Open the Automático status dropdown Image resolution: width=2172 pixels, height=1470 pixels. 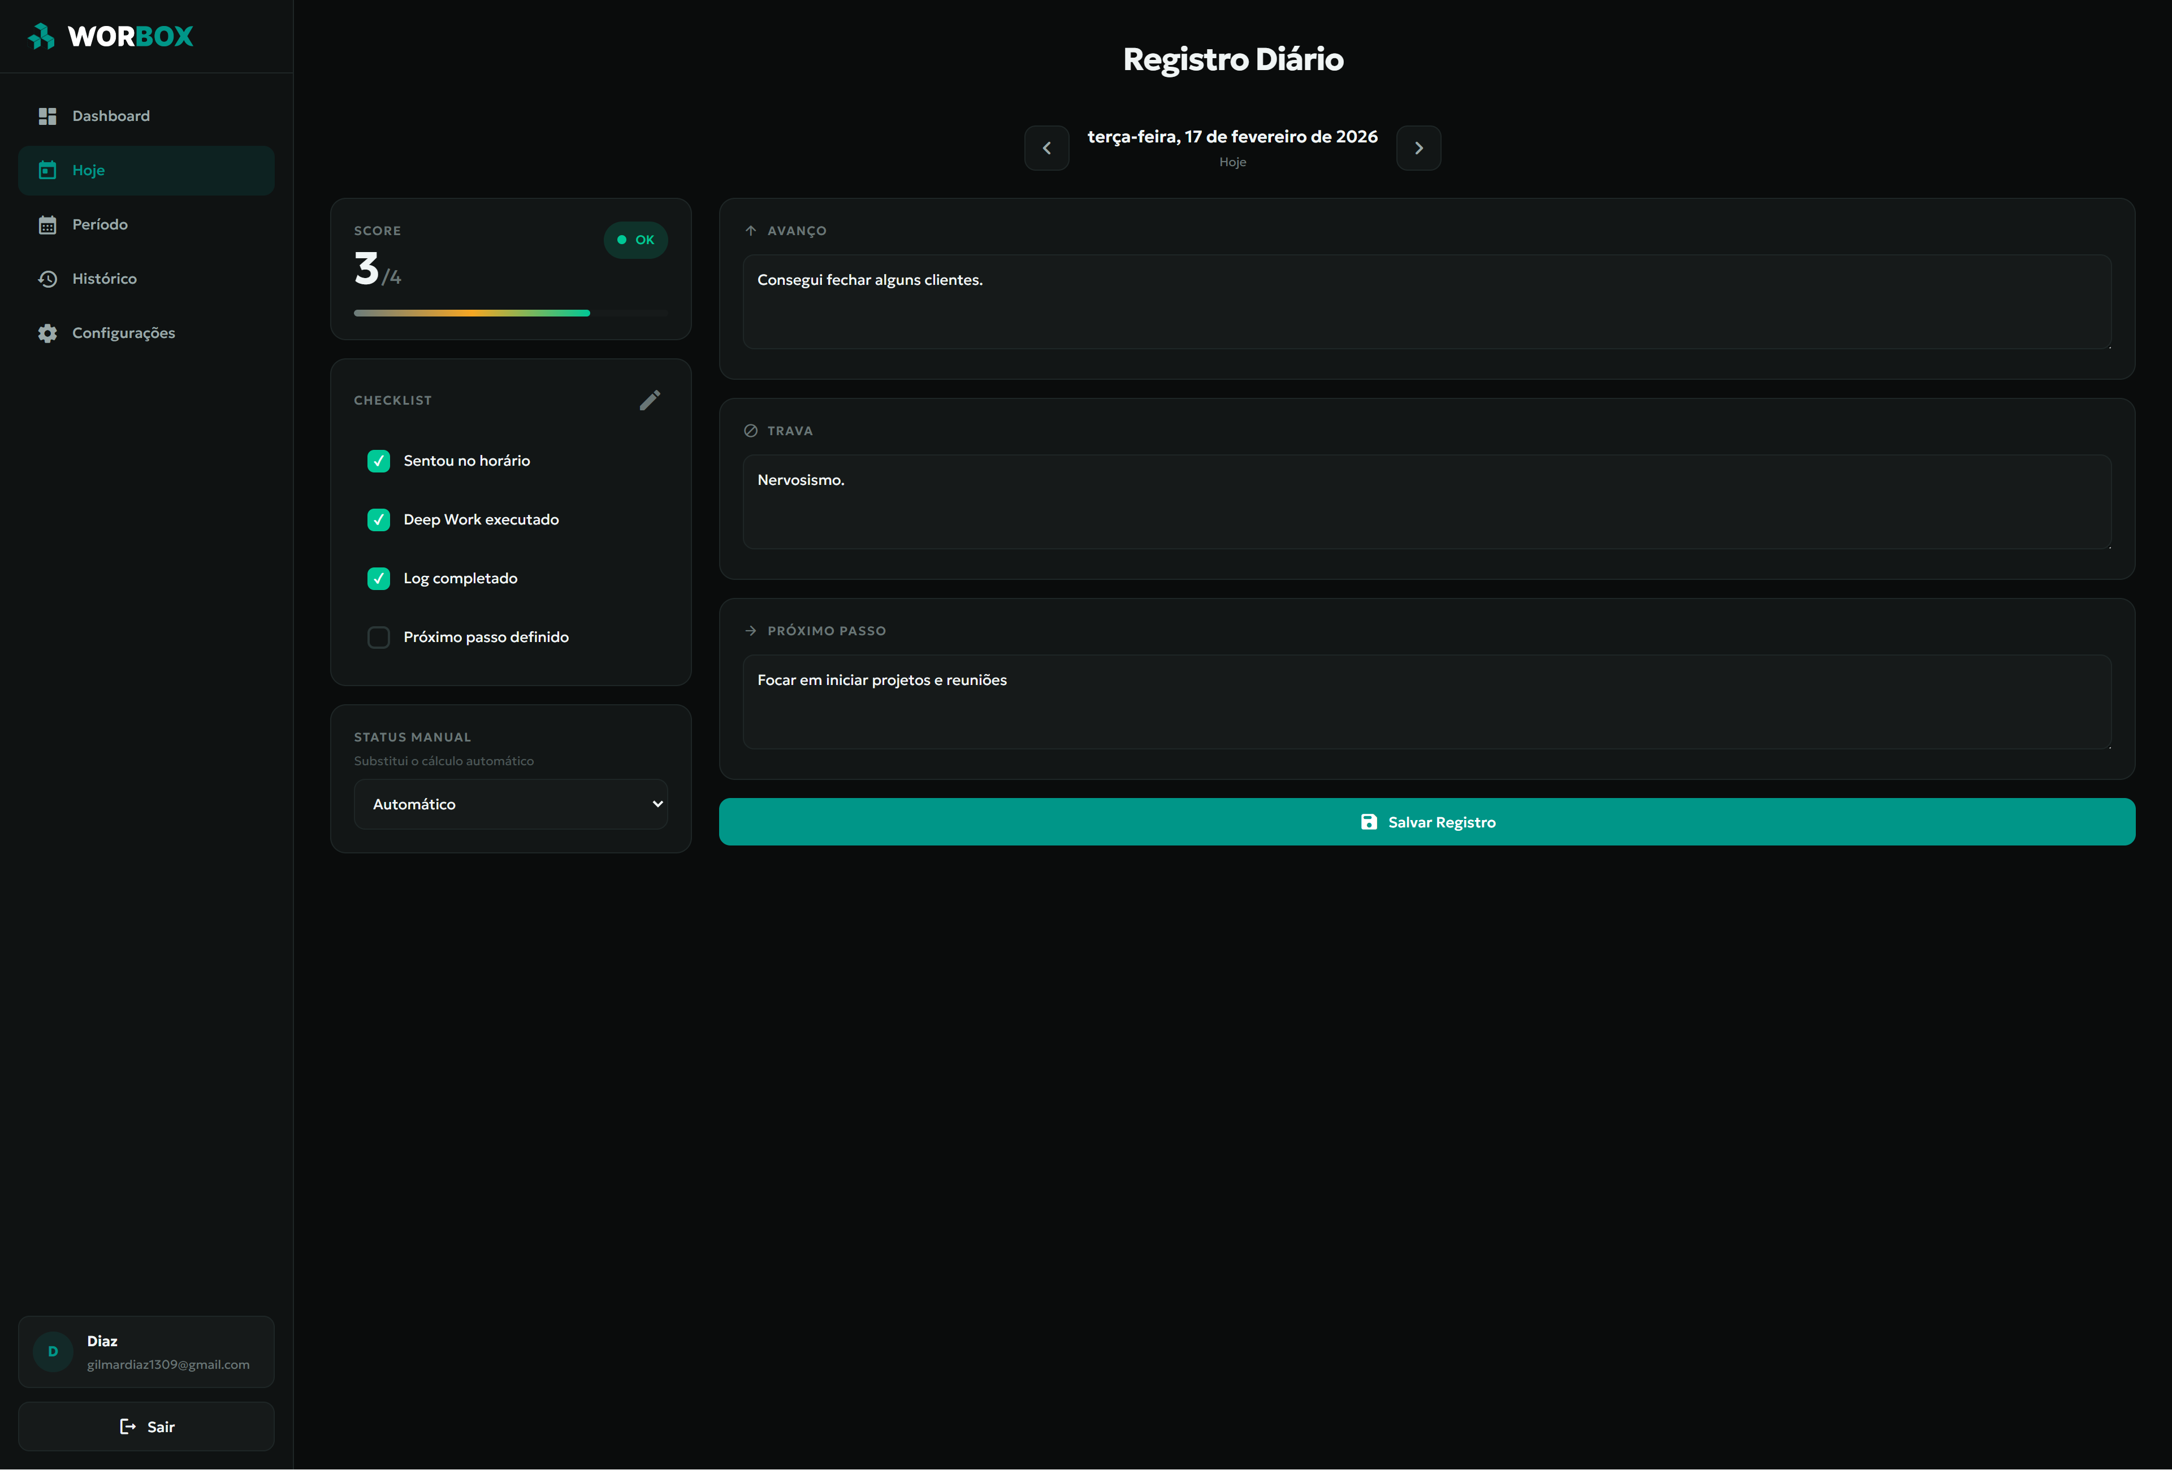(510, 804)
